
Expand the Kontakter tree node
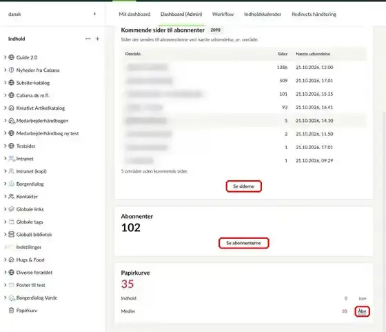point(6,197)
